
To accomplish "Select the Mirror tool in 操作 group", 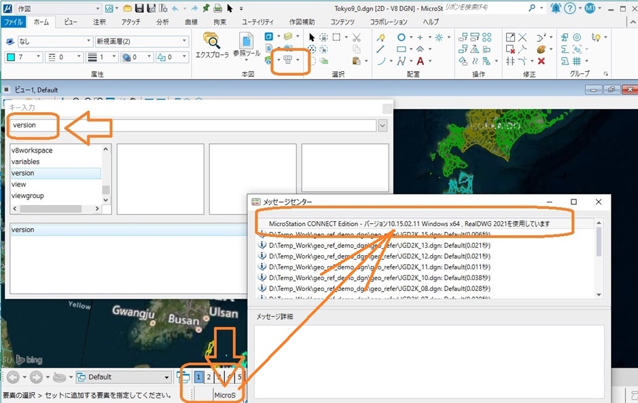I will [x=474, y=49].
